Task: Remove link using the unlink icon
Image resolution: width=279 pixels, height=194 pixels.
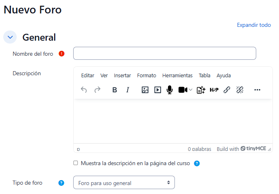Action: tap(240, 90)
